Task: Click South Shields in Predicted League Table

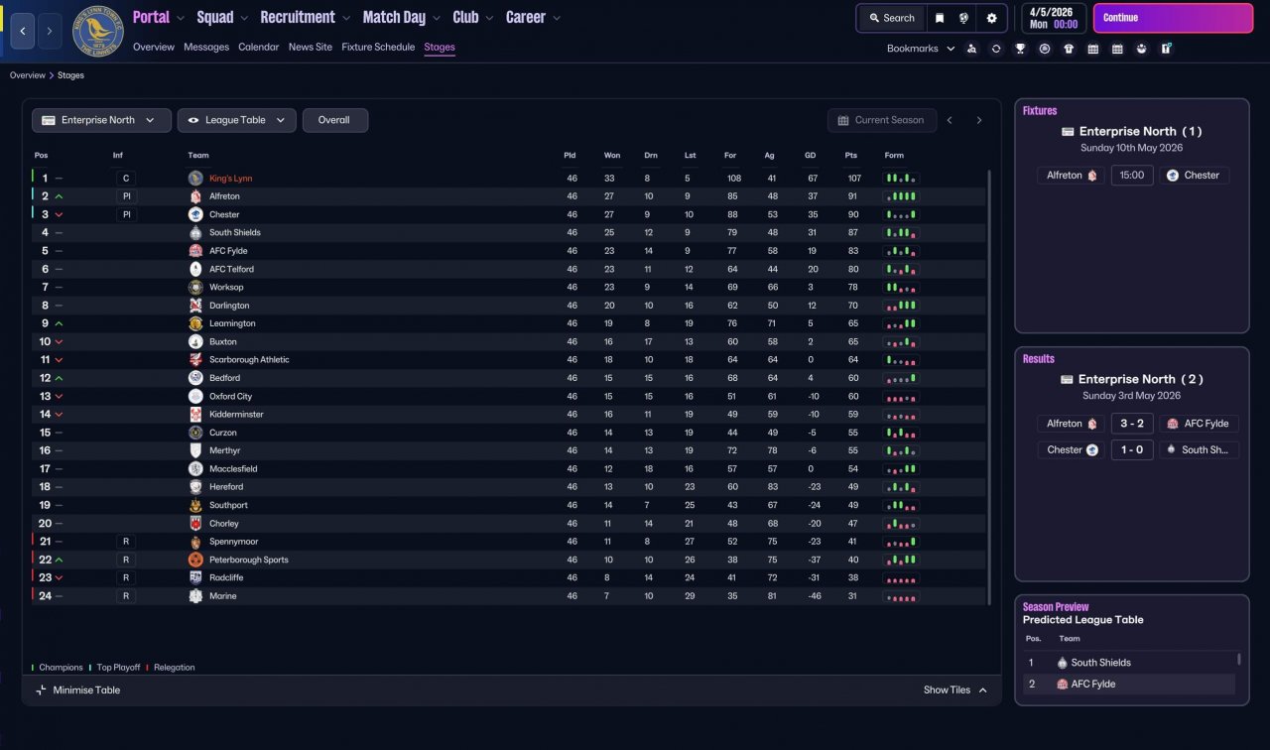Action: [x=1100, y=663]
